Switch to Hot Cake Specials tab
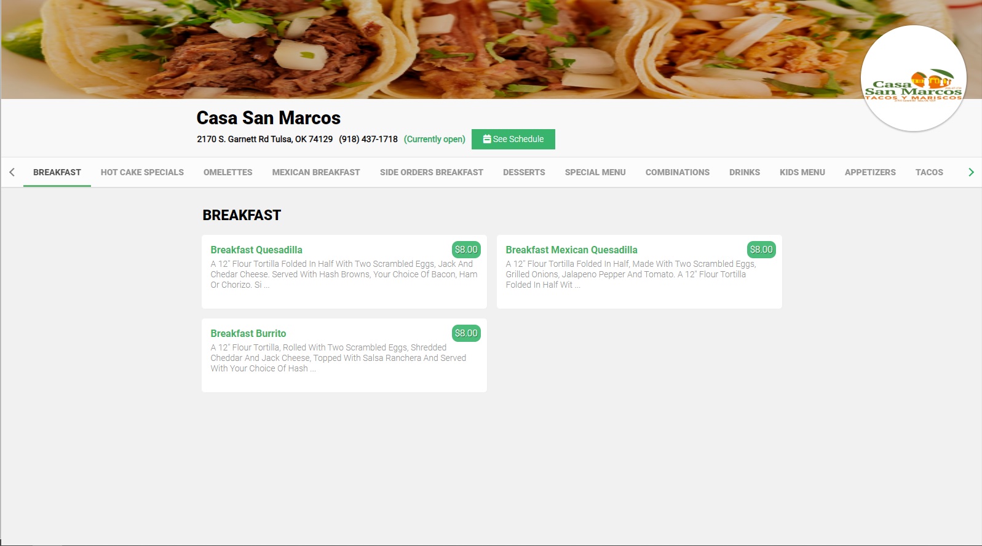This screenshot has width=982, height=546. coord(142,172)
